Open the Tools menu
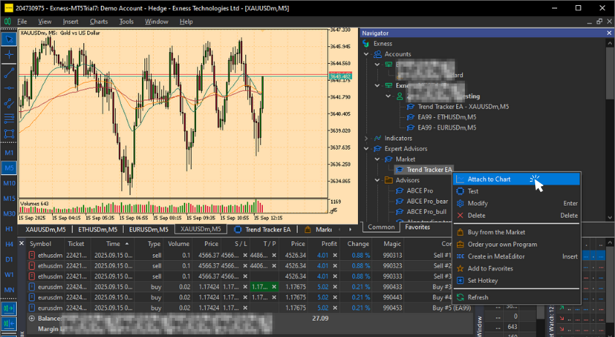This screenshot has width=615, height=337. 126,21
